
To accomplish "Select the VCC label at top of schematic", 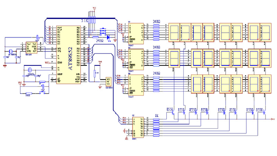I will tap(95, 7).
